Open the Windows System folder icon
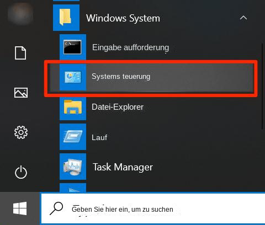 click(x=66, y=18)
